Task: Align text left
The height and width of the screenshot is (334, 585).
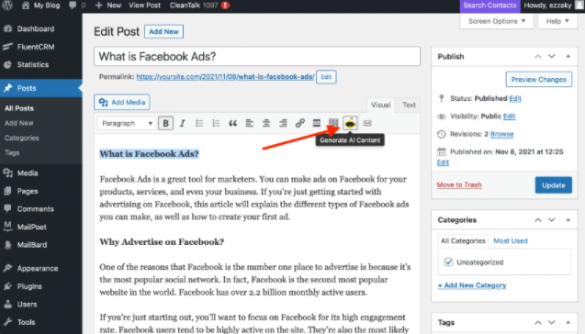Action: pos(250,123)
